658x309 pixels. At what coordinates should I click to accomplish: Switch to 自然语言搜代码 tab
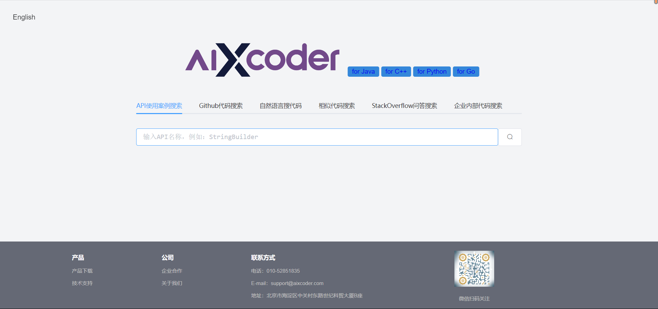[x=281, y=106]
